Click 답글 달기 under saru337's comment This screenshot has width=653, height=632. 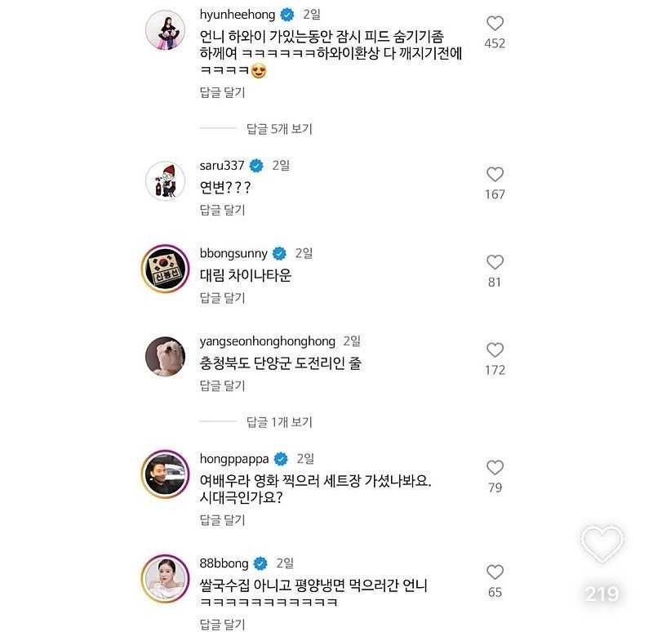[223, 210]
